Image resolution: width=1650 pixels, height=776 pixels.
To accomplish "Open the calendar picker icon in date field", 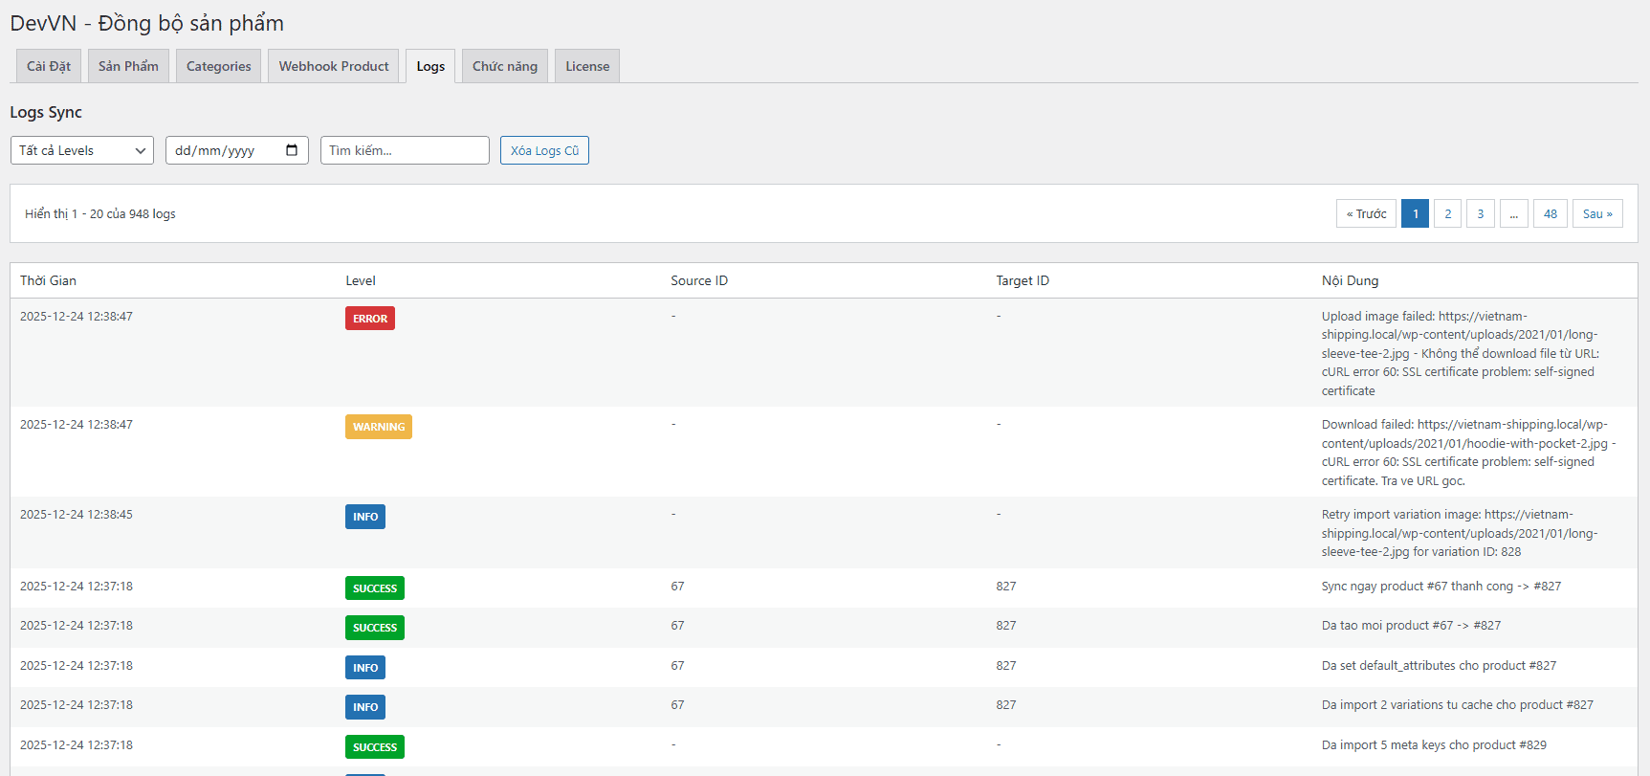I will [x=292, y=150].
